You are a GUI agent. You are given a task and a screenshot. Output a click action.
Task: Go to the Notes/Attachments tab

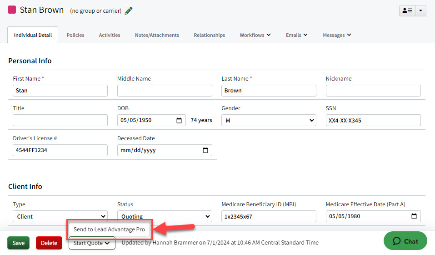(157, 35)
